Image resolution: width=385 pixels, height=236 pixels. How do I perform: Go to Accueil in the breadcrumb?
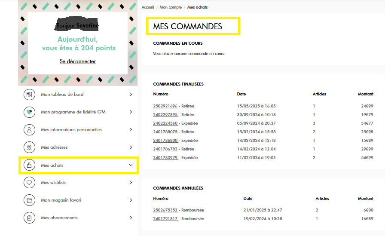(147, 7)
